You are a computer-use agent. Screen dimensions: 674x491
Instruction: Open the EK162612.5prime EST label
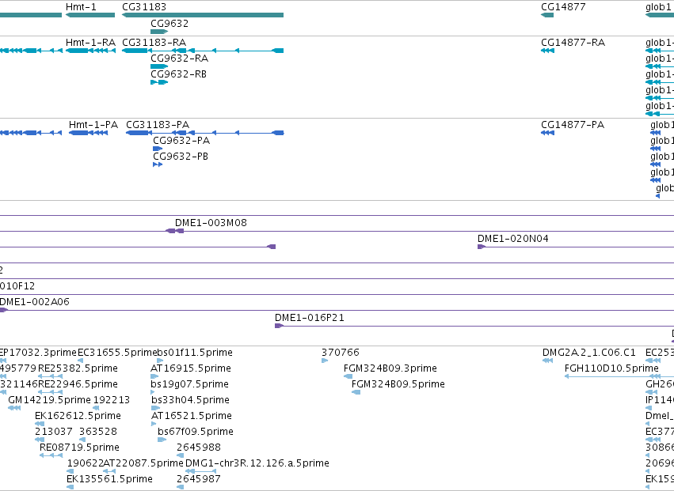(78, 417)
